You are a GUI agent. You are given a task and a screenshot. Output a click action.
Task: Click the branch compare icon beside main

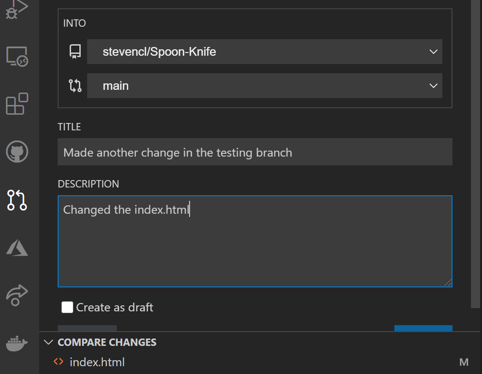coord(75,86)
